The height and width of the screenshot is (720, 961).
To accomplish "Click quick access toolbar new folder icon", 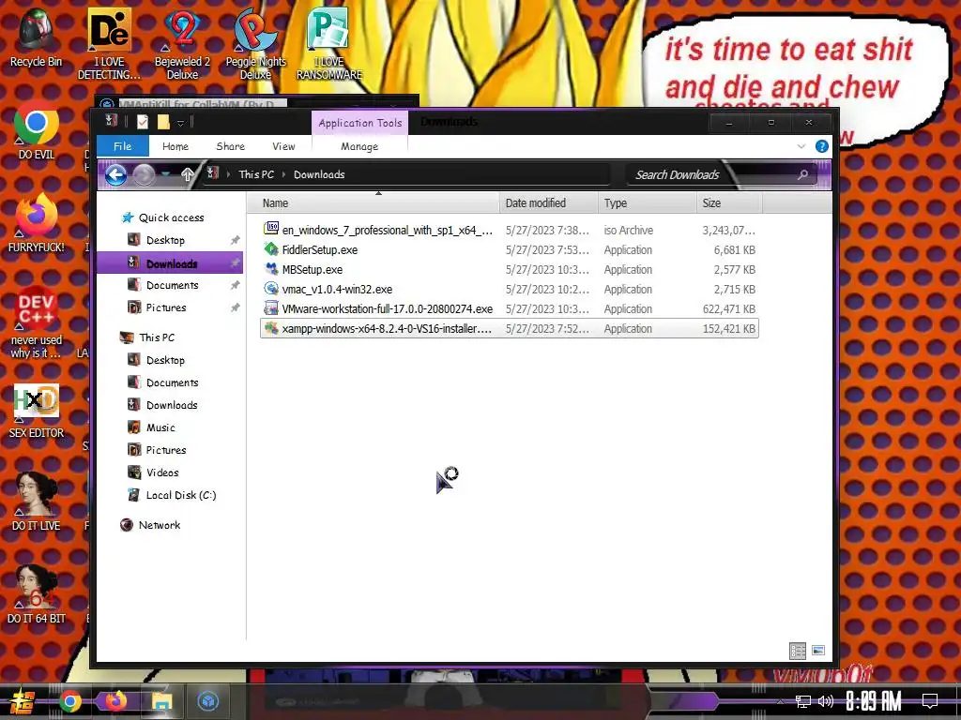I will click(x=163, y=122).
